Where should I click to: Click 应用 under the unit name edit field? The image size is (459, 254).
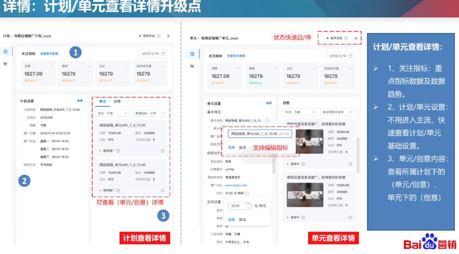point(232,148)
